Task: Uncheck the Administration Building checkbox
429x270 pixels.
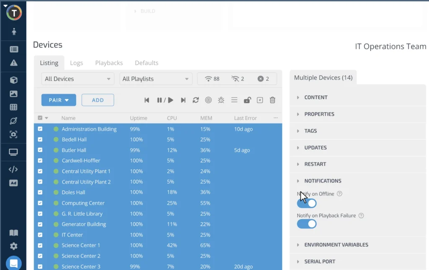Action: 40,129
